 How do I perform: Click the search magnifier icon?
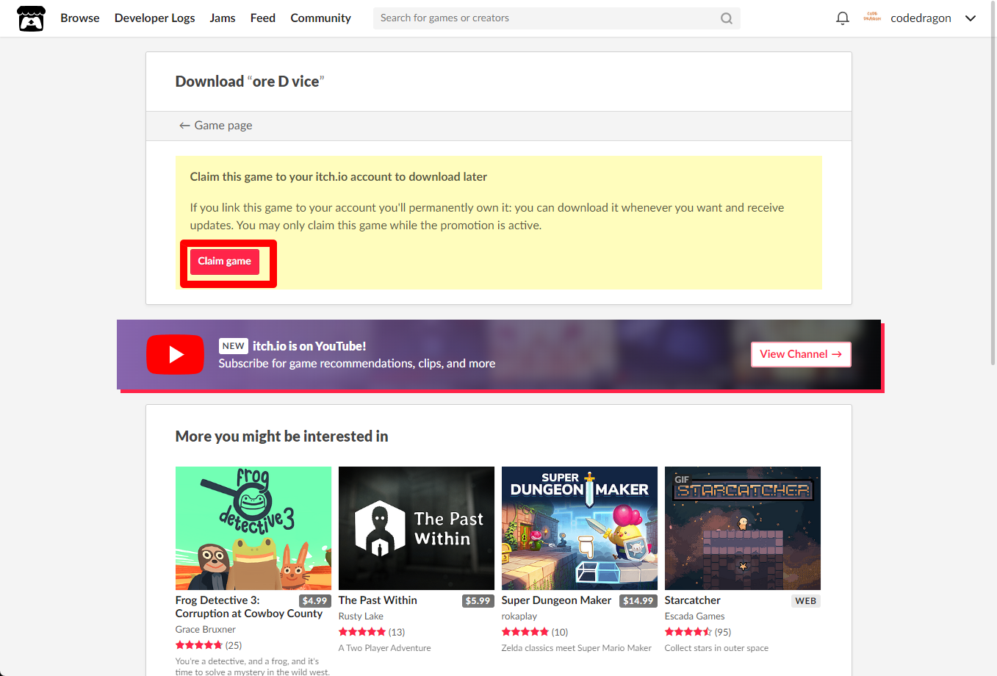[x=726, y=18]
